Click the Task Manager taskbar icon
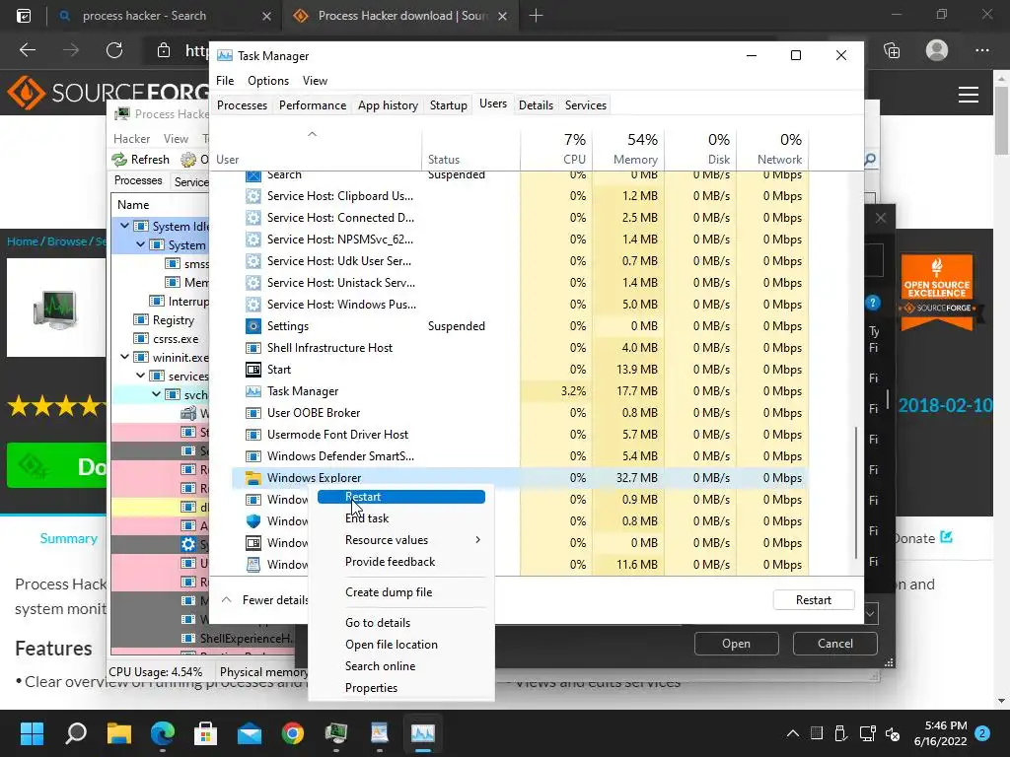 point(423,733)
